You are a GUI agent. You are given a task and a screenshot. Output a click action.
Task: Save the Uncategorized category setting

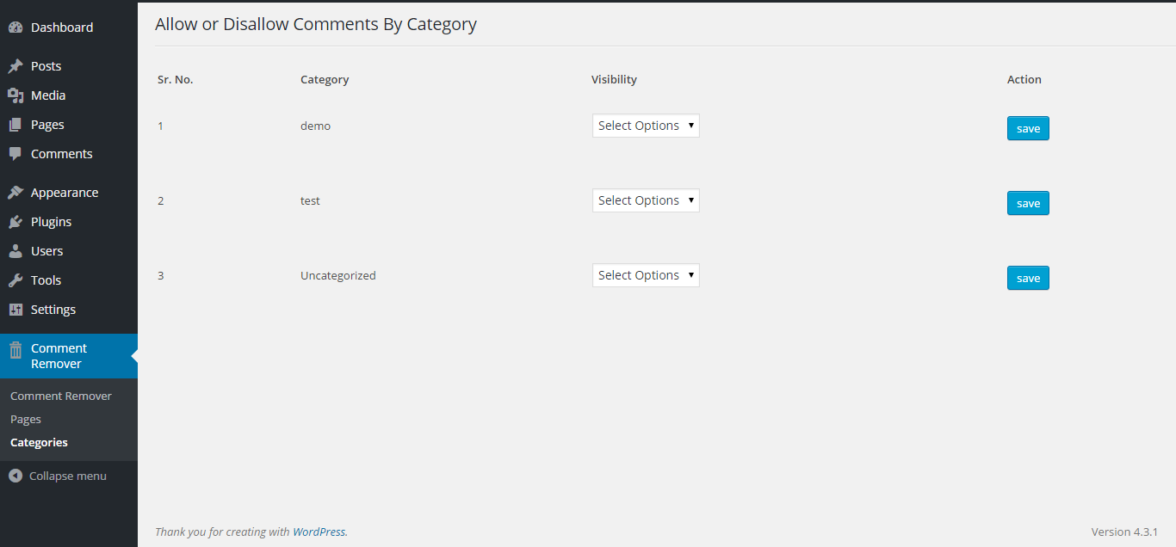(1028, 278)
